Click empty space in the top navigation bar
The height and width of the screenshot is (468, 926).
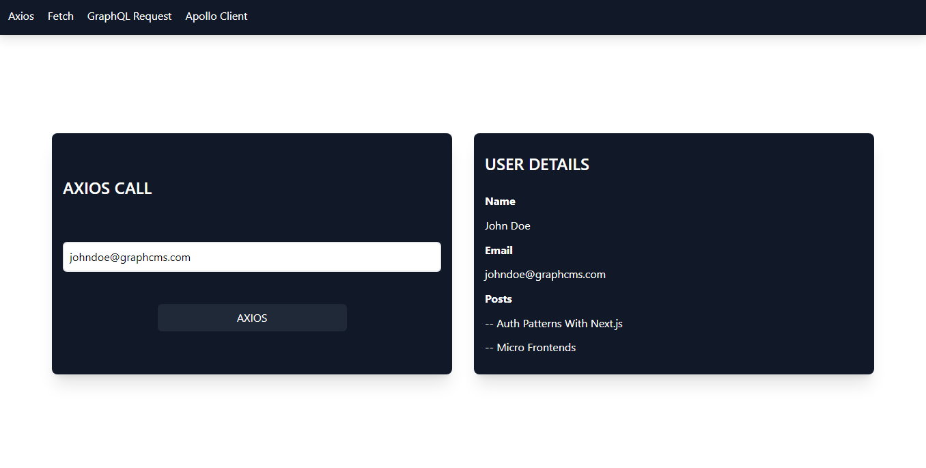(x=580, y=16)
